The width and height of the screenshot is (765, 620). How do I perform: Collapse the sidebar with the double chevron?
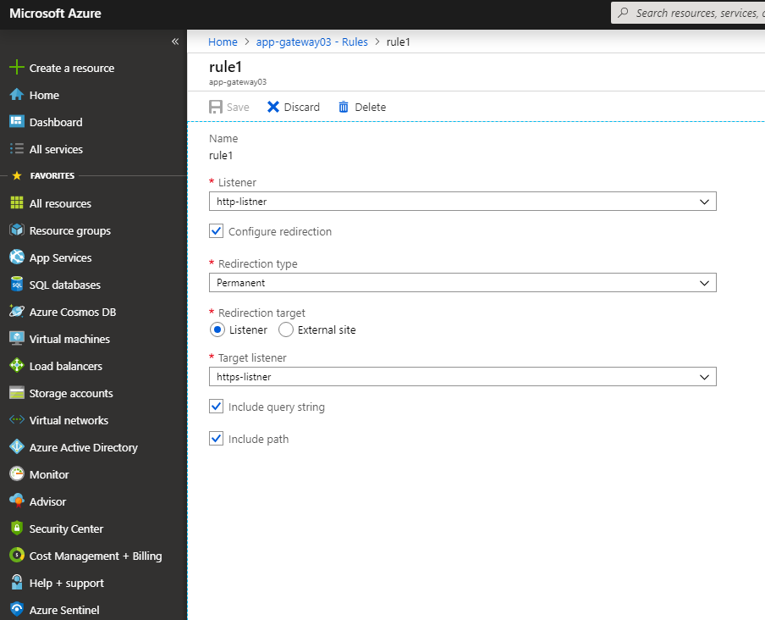[175, 42]
